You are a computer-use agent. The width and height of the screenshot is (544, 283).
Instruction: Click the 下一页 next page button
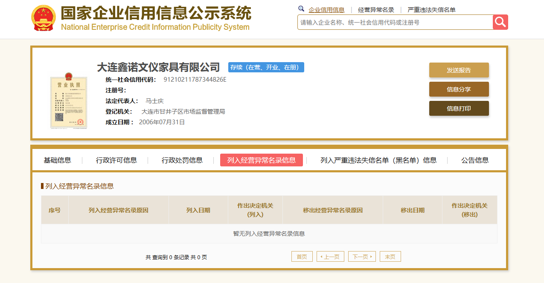tap(362, 257)
